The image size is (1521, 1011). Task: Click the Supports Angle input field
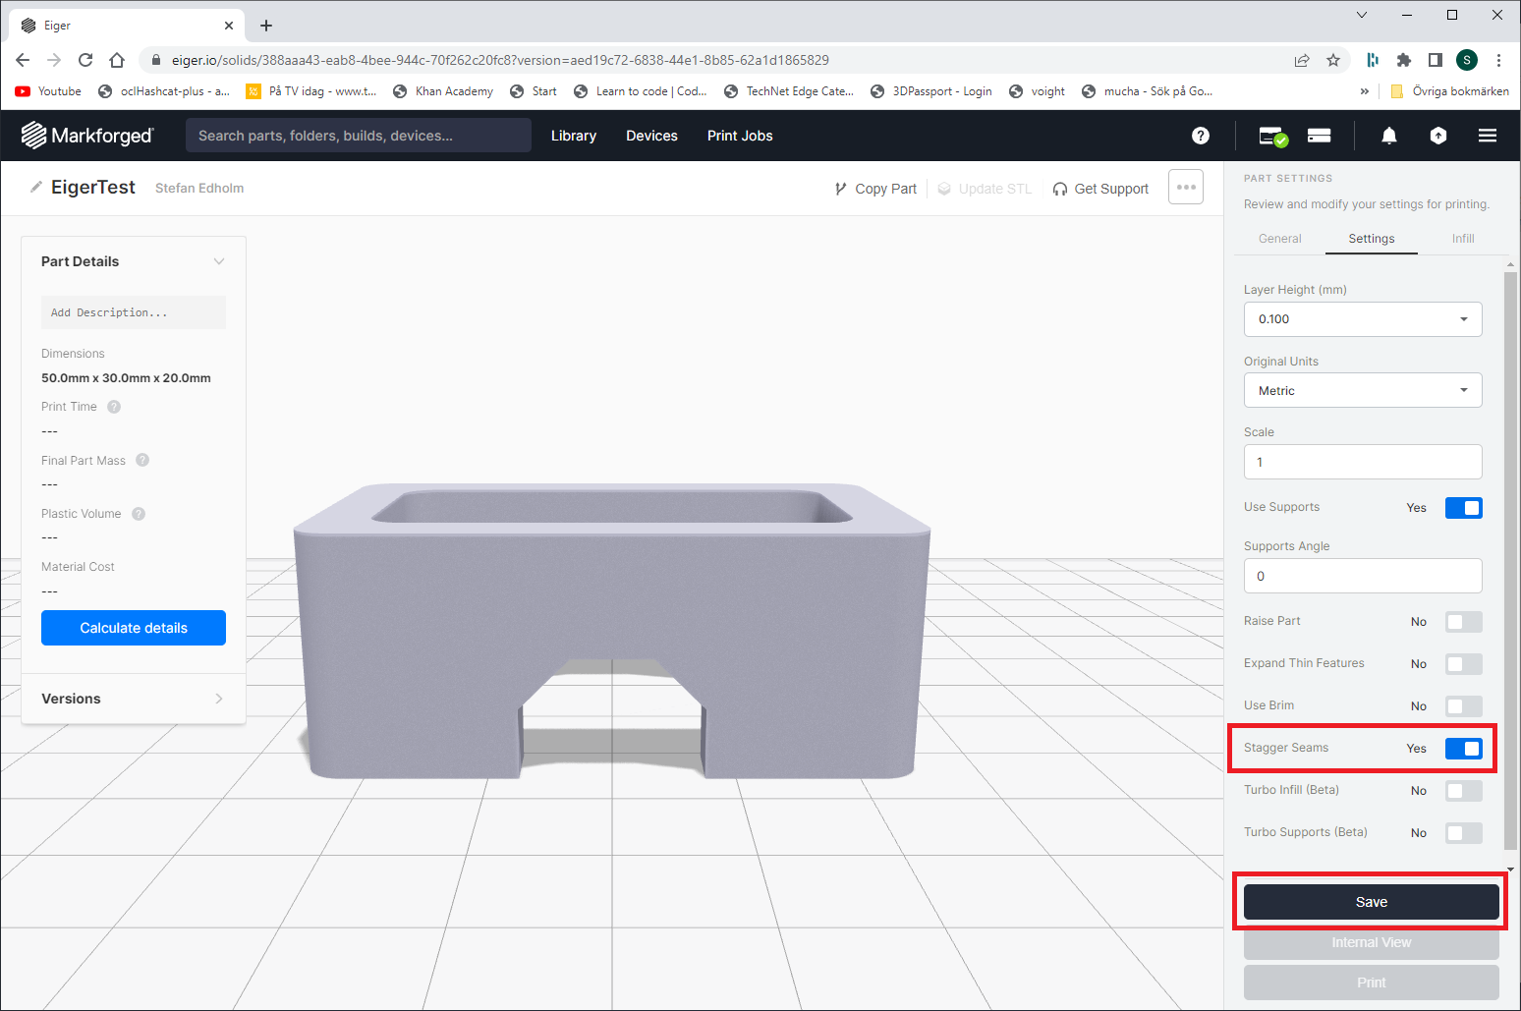point(1362,576)
